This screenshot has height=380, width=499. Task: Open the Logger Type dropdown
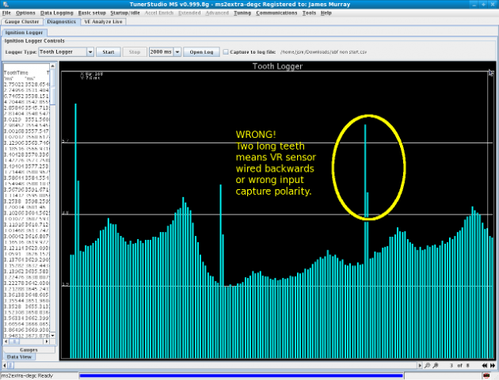[90, 51]
